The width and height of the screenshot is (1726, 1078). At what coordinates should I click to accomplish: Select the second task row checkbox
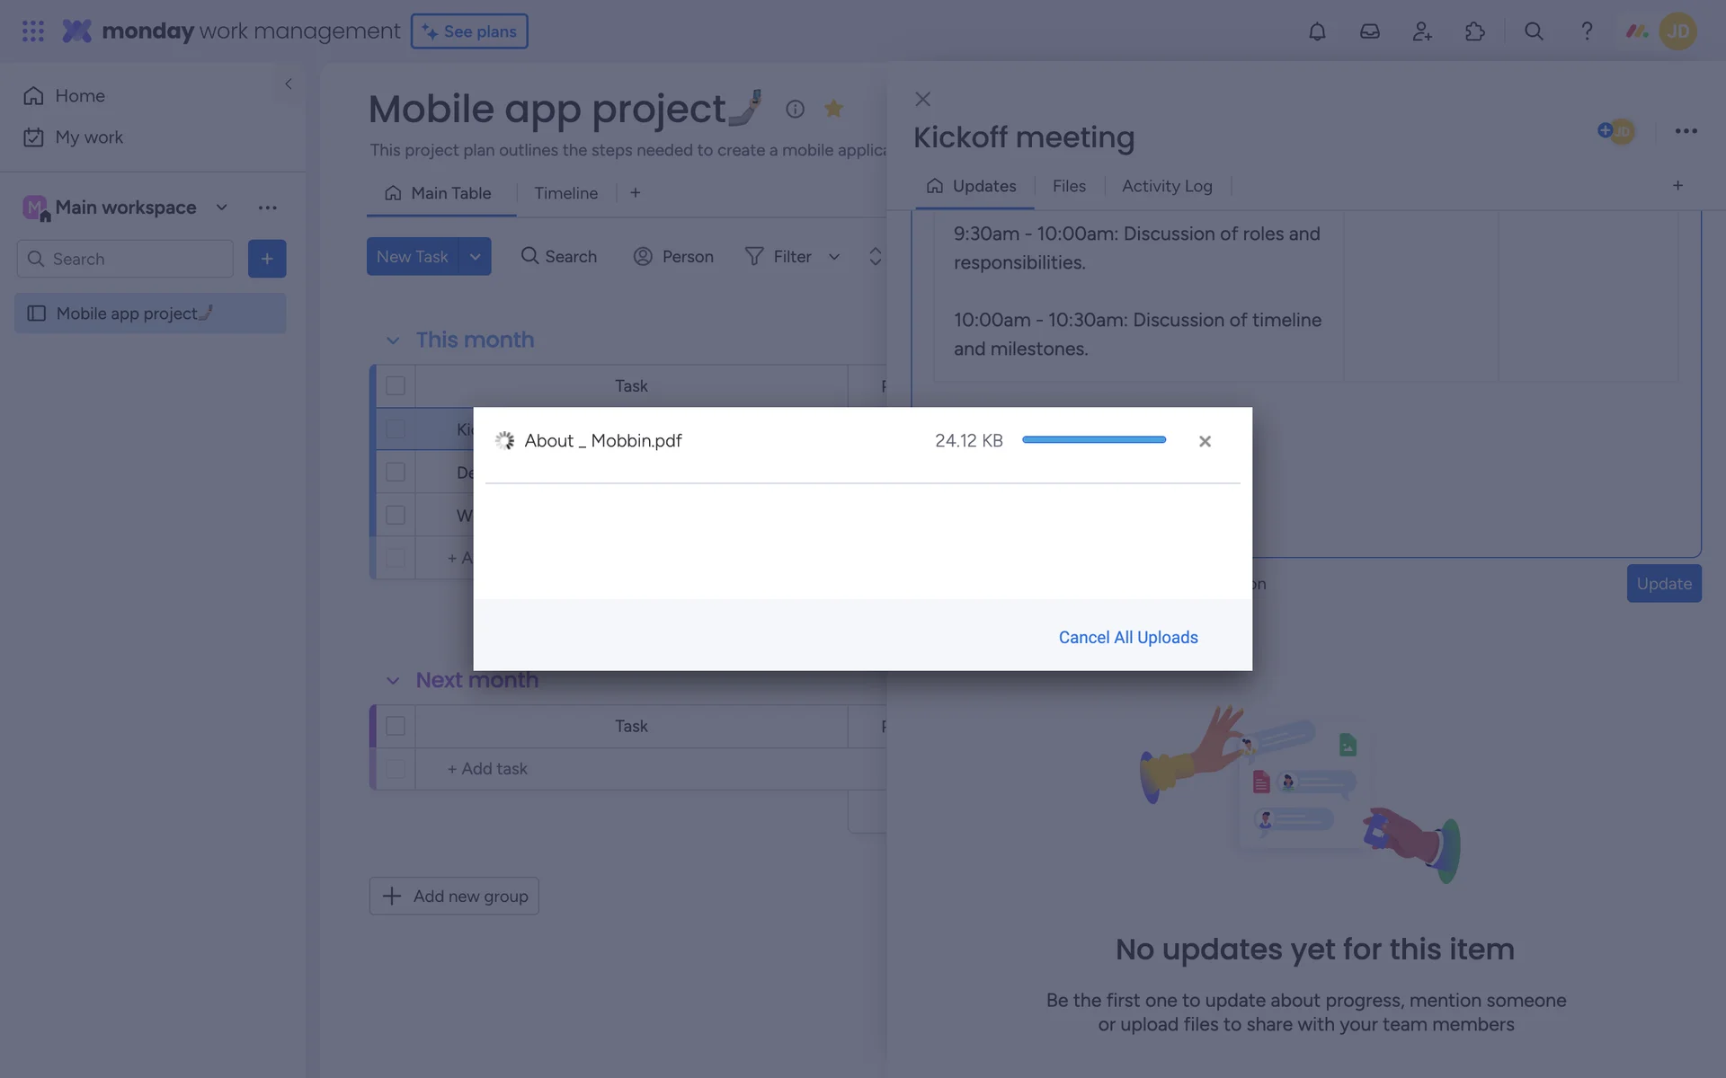(x=396, y=472)
